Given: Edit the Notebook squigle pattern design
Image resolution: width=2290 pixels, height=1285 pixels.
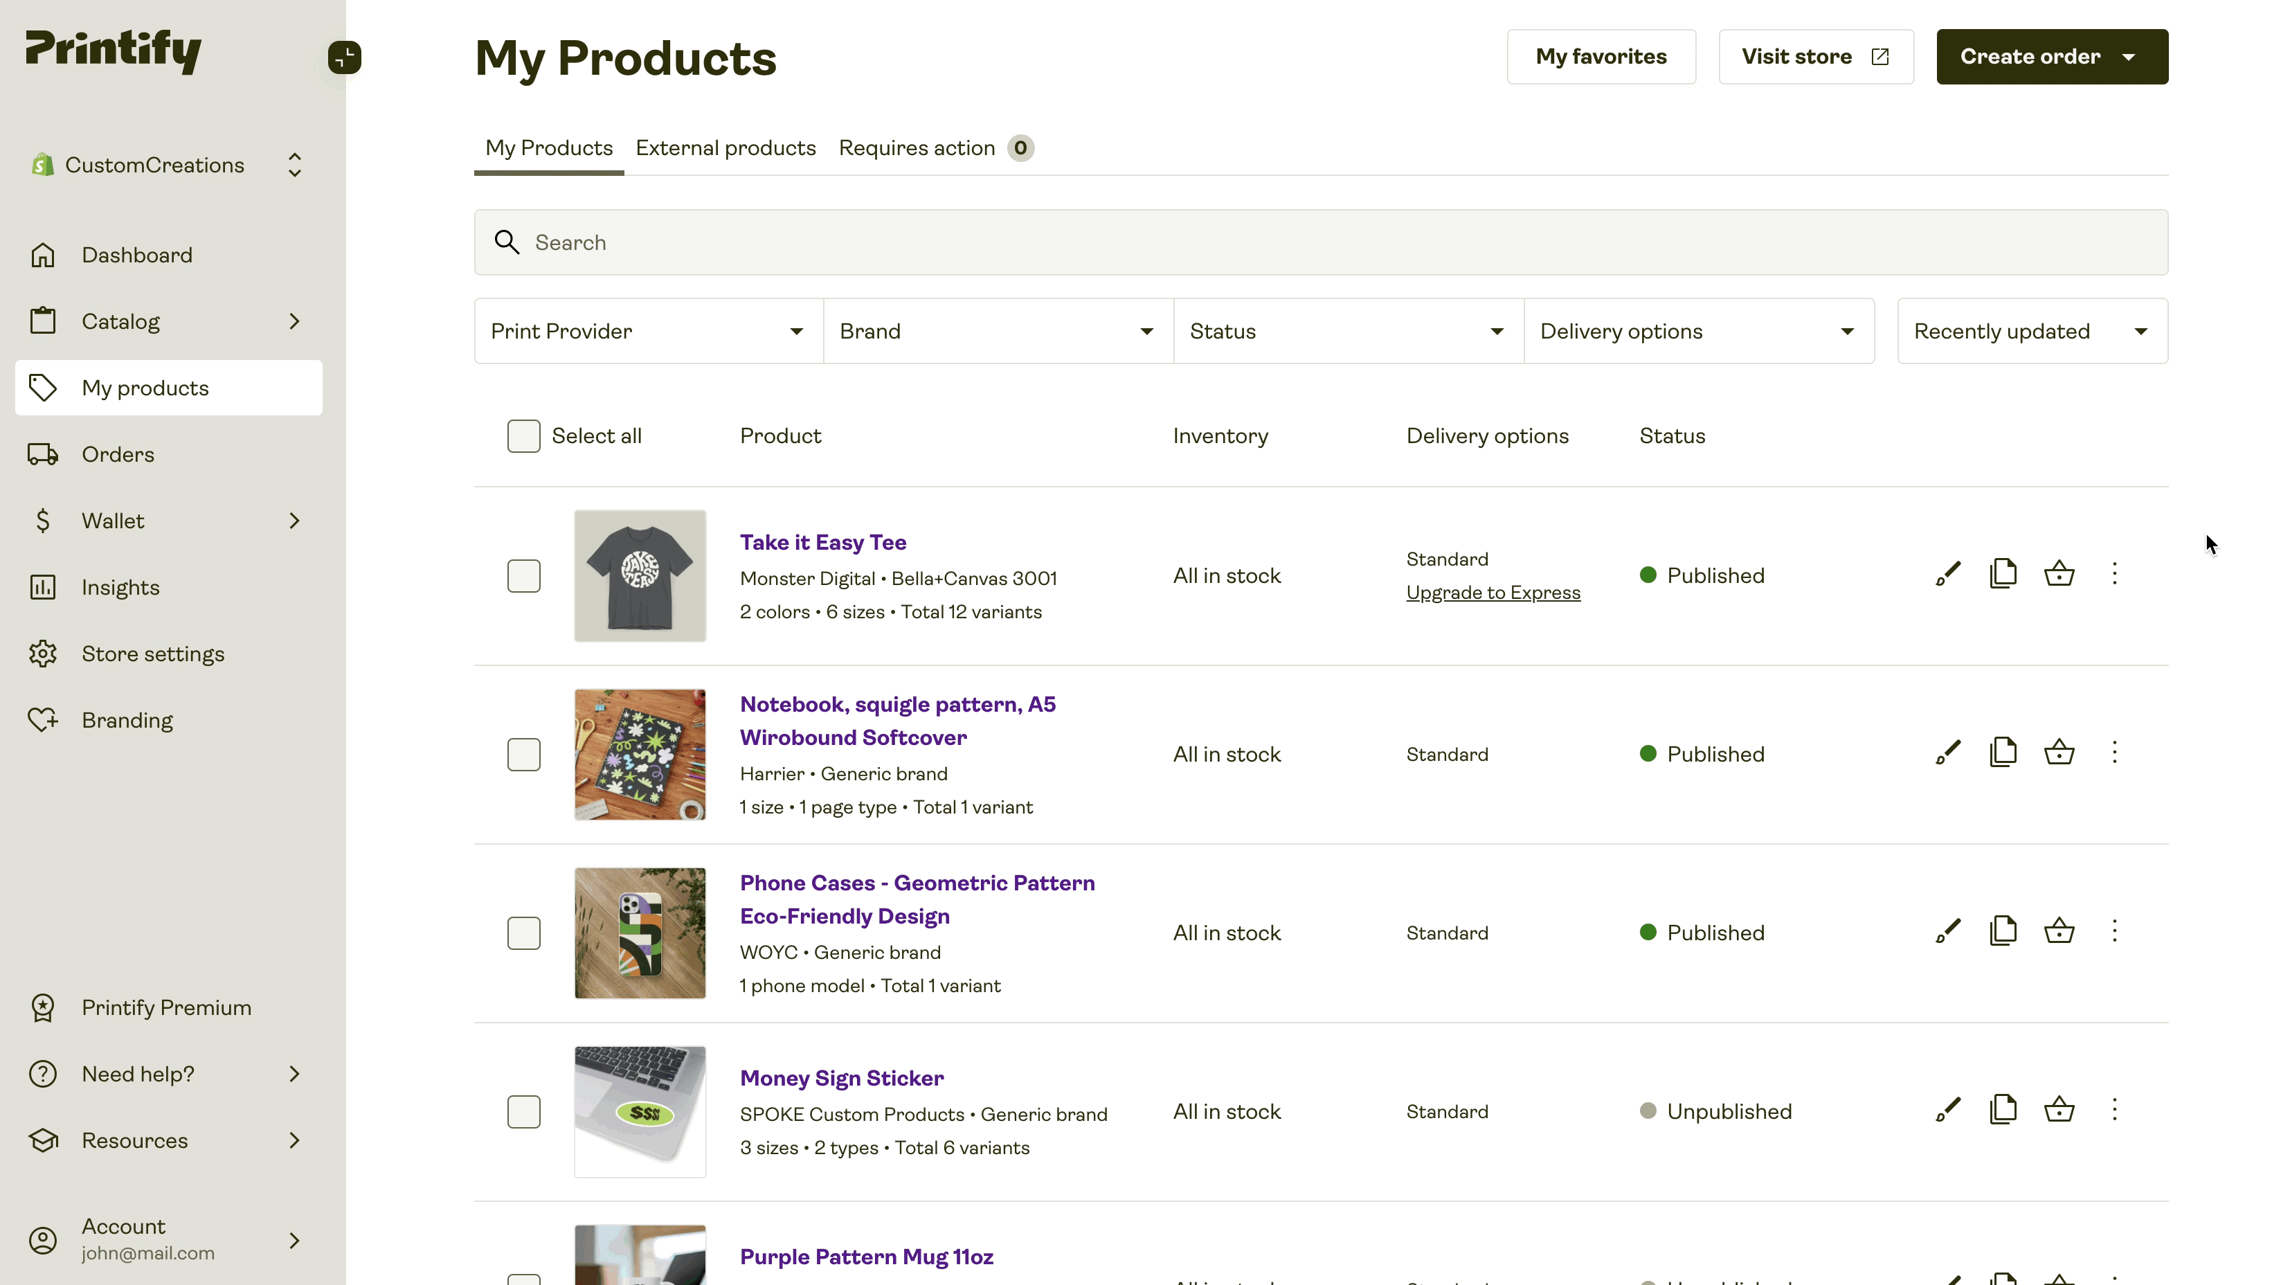Looking at the screenshot, I should coord(1948,753).
